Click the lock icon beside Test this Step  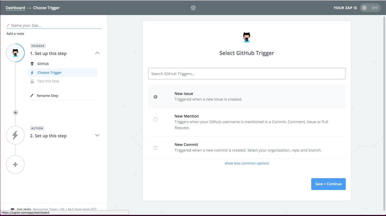[32, 81]
